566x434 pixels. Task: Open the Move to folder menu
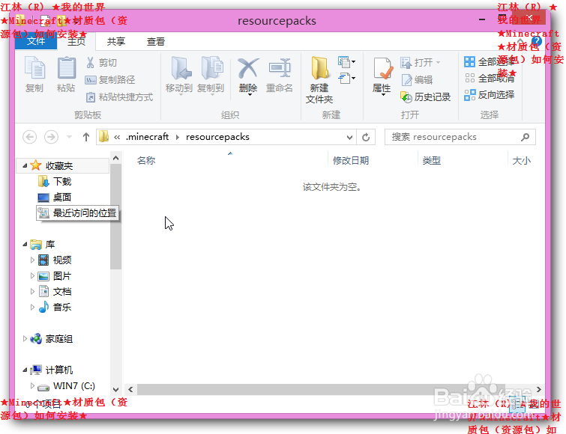(179, 75)
